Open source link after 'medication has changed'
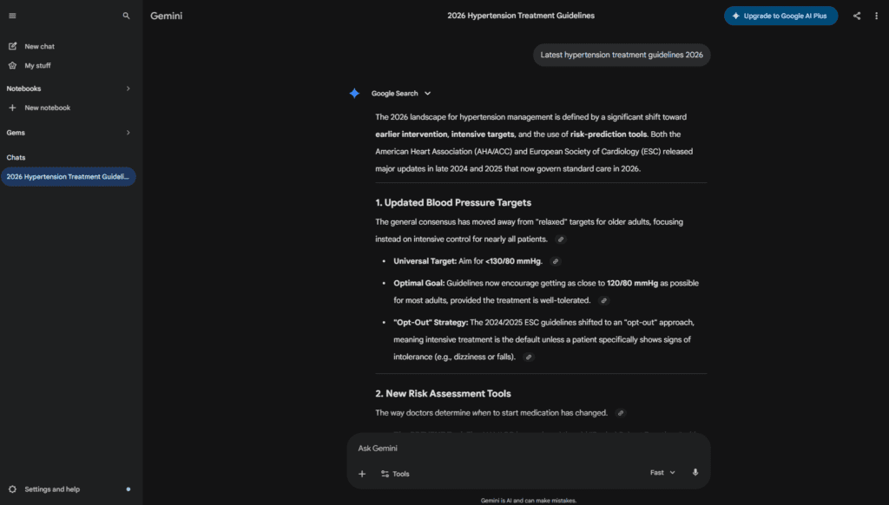This screenshot has height=505, width=889. 620,413
